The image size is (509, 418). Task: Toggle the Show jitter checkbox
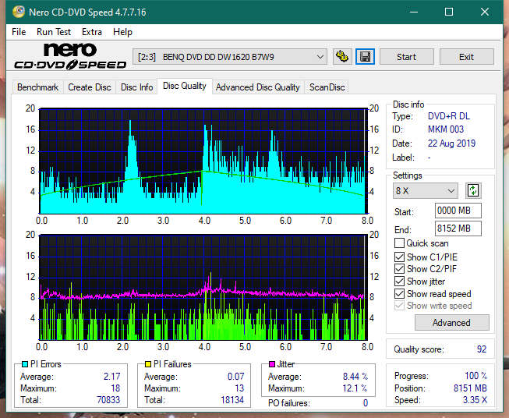[x=399, y=282]
